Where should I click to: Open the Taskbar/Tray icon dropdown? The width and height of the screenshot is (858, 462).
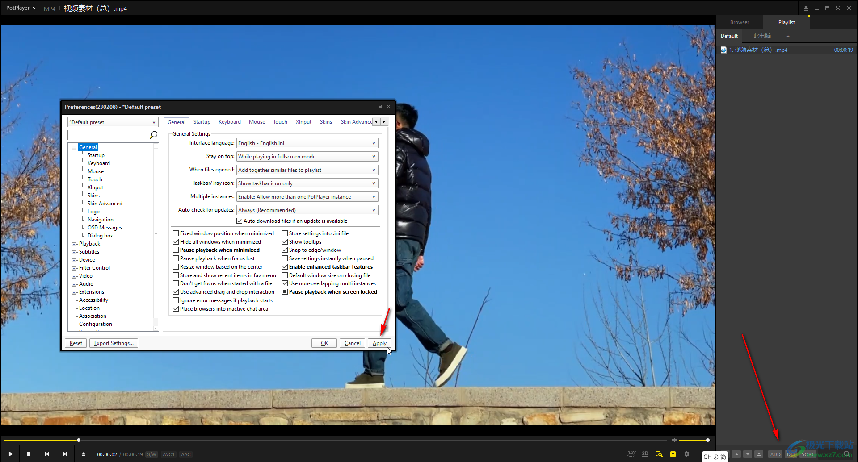click(x=307, y=183)
